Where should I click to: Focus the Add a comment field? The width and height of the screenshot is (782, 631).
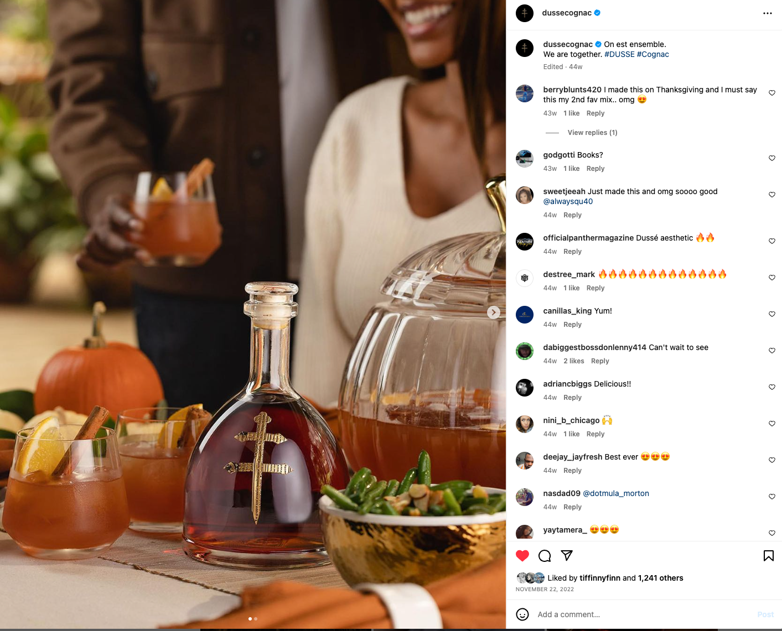642,614
